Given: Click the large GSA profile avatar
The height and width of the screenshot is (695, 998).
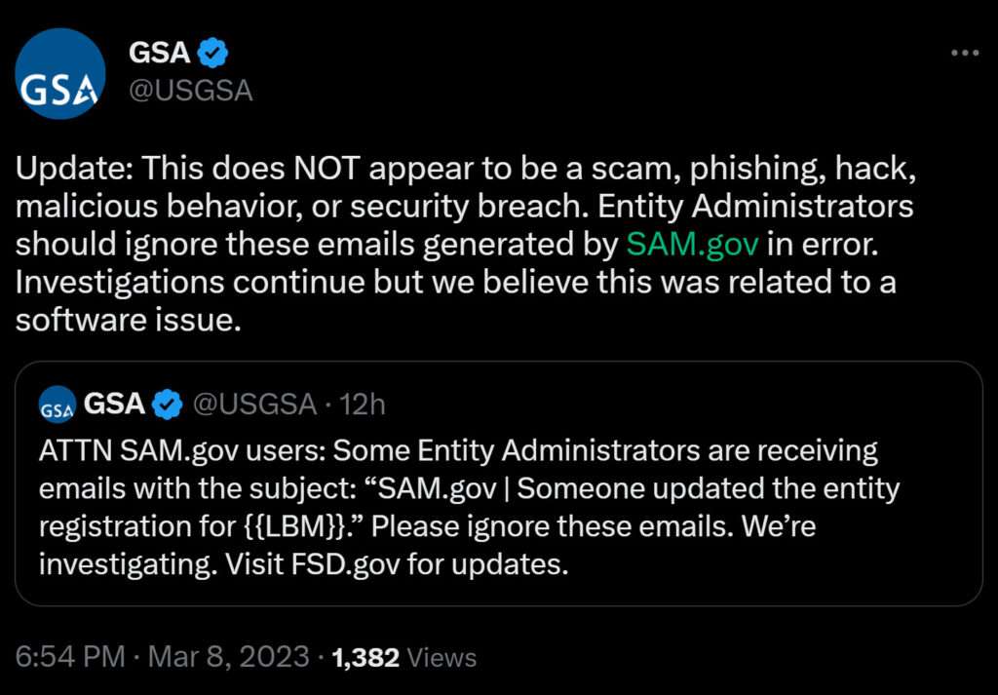Looking at the screenshot, I should [x=61, y=73].
